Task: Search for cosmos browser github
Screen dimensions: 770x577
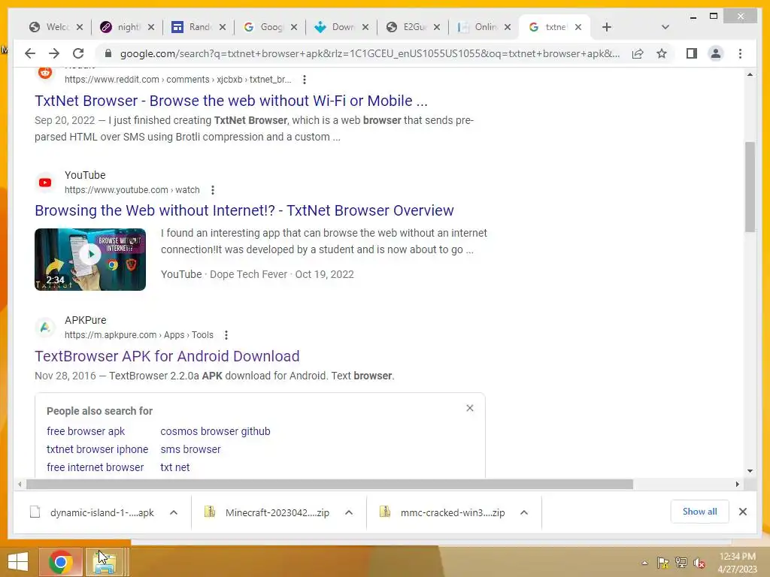Action: coord(215,431)
